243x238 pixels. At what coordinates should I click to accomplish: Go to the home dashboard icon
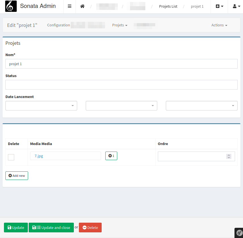point(82,6)
